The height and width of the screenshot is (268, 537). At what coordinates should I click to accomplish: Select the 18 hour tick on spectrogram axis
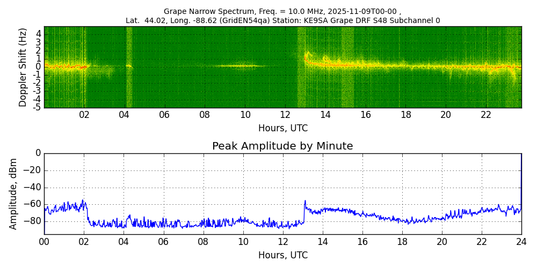tap(406, 115)
